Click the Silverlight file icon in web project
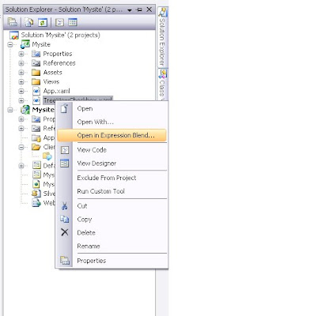Screen dimensions: 310x316 click(36, 194)
